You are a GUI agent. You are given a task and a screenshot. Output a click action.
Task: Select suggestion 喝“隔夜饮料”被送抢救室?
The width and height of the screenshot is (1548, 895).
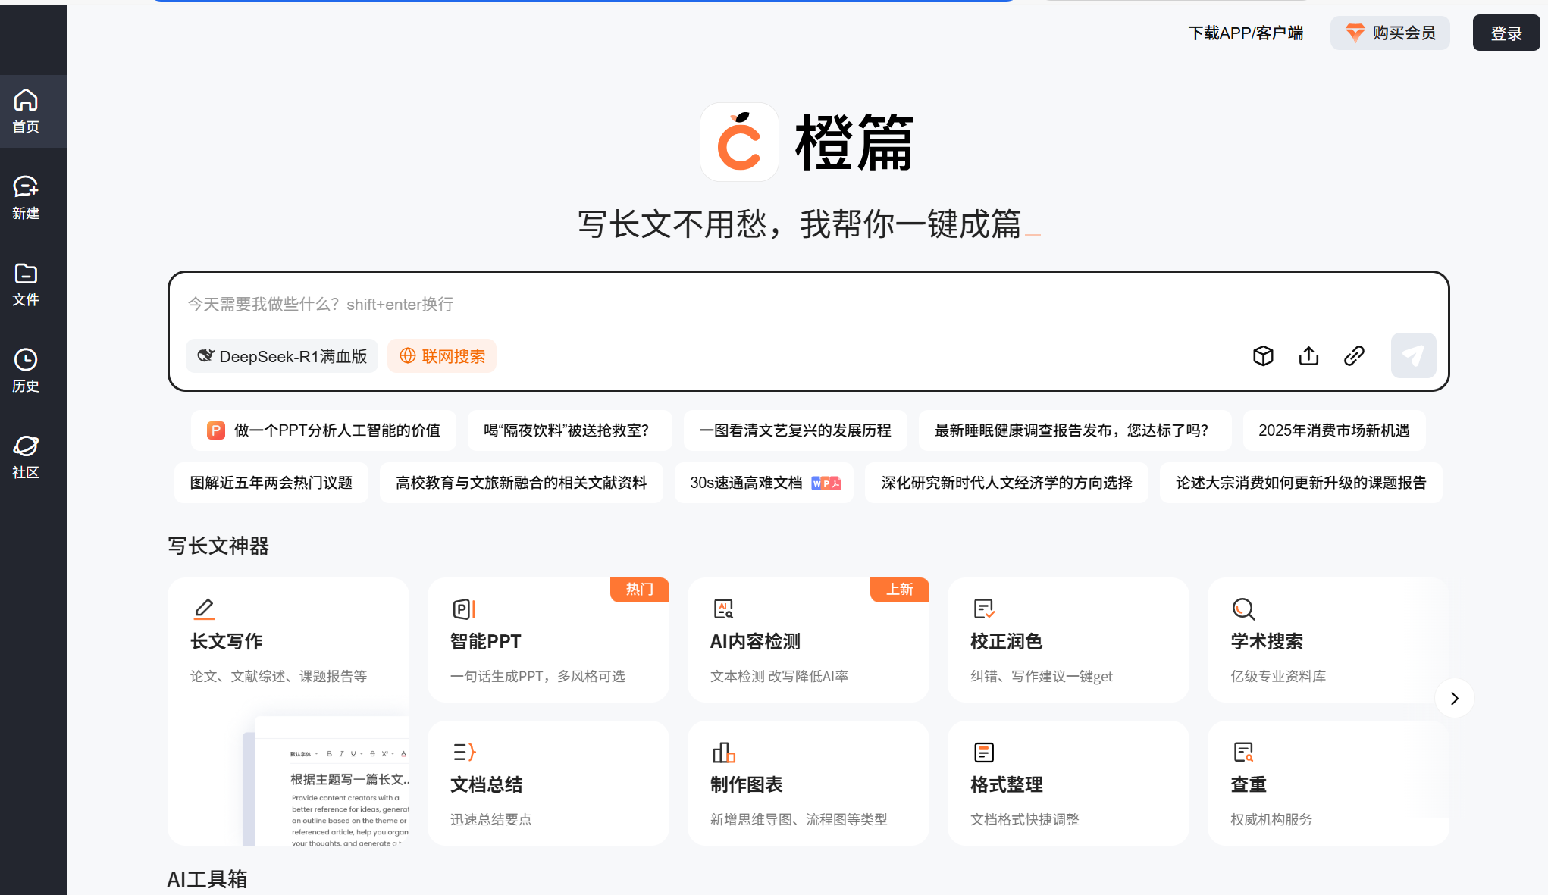click(x=569, y=430)
